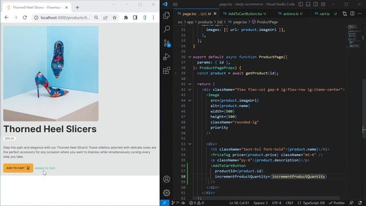Viewport: 366px width, 206px height.
Task: Open the Run and Debug view
Action: click(x=166, y=57)
